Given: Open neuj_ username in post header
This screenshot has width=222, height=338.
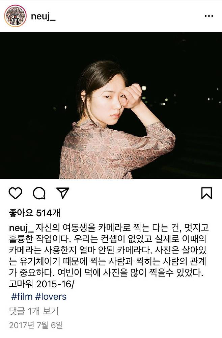Looking at the screenshot, I should pos(43,17).
